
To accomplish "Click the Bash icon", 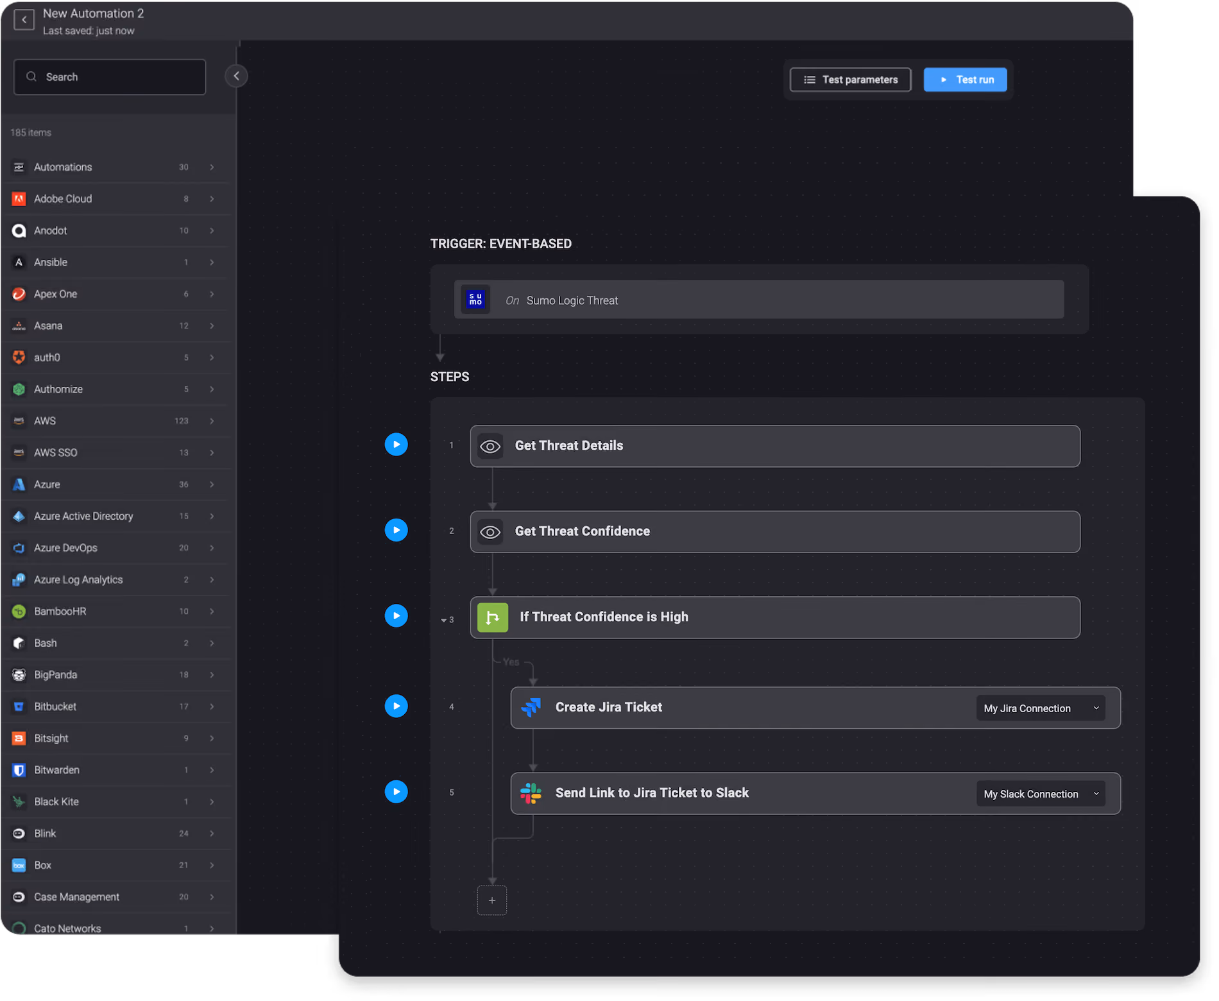I will coord(19,643).
